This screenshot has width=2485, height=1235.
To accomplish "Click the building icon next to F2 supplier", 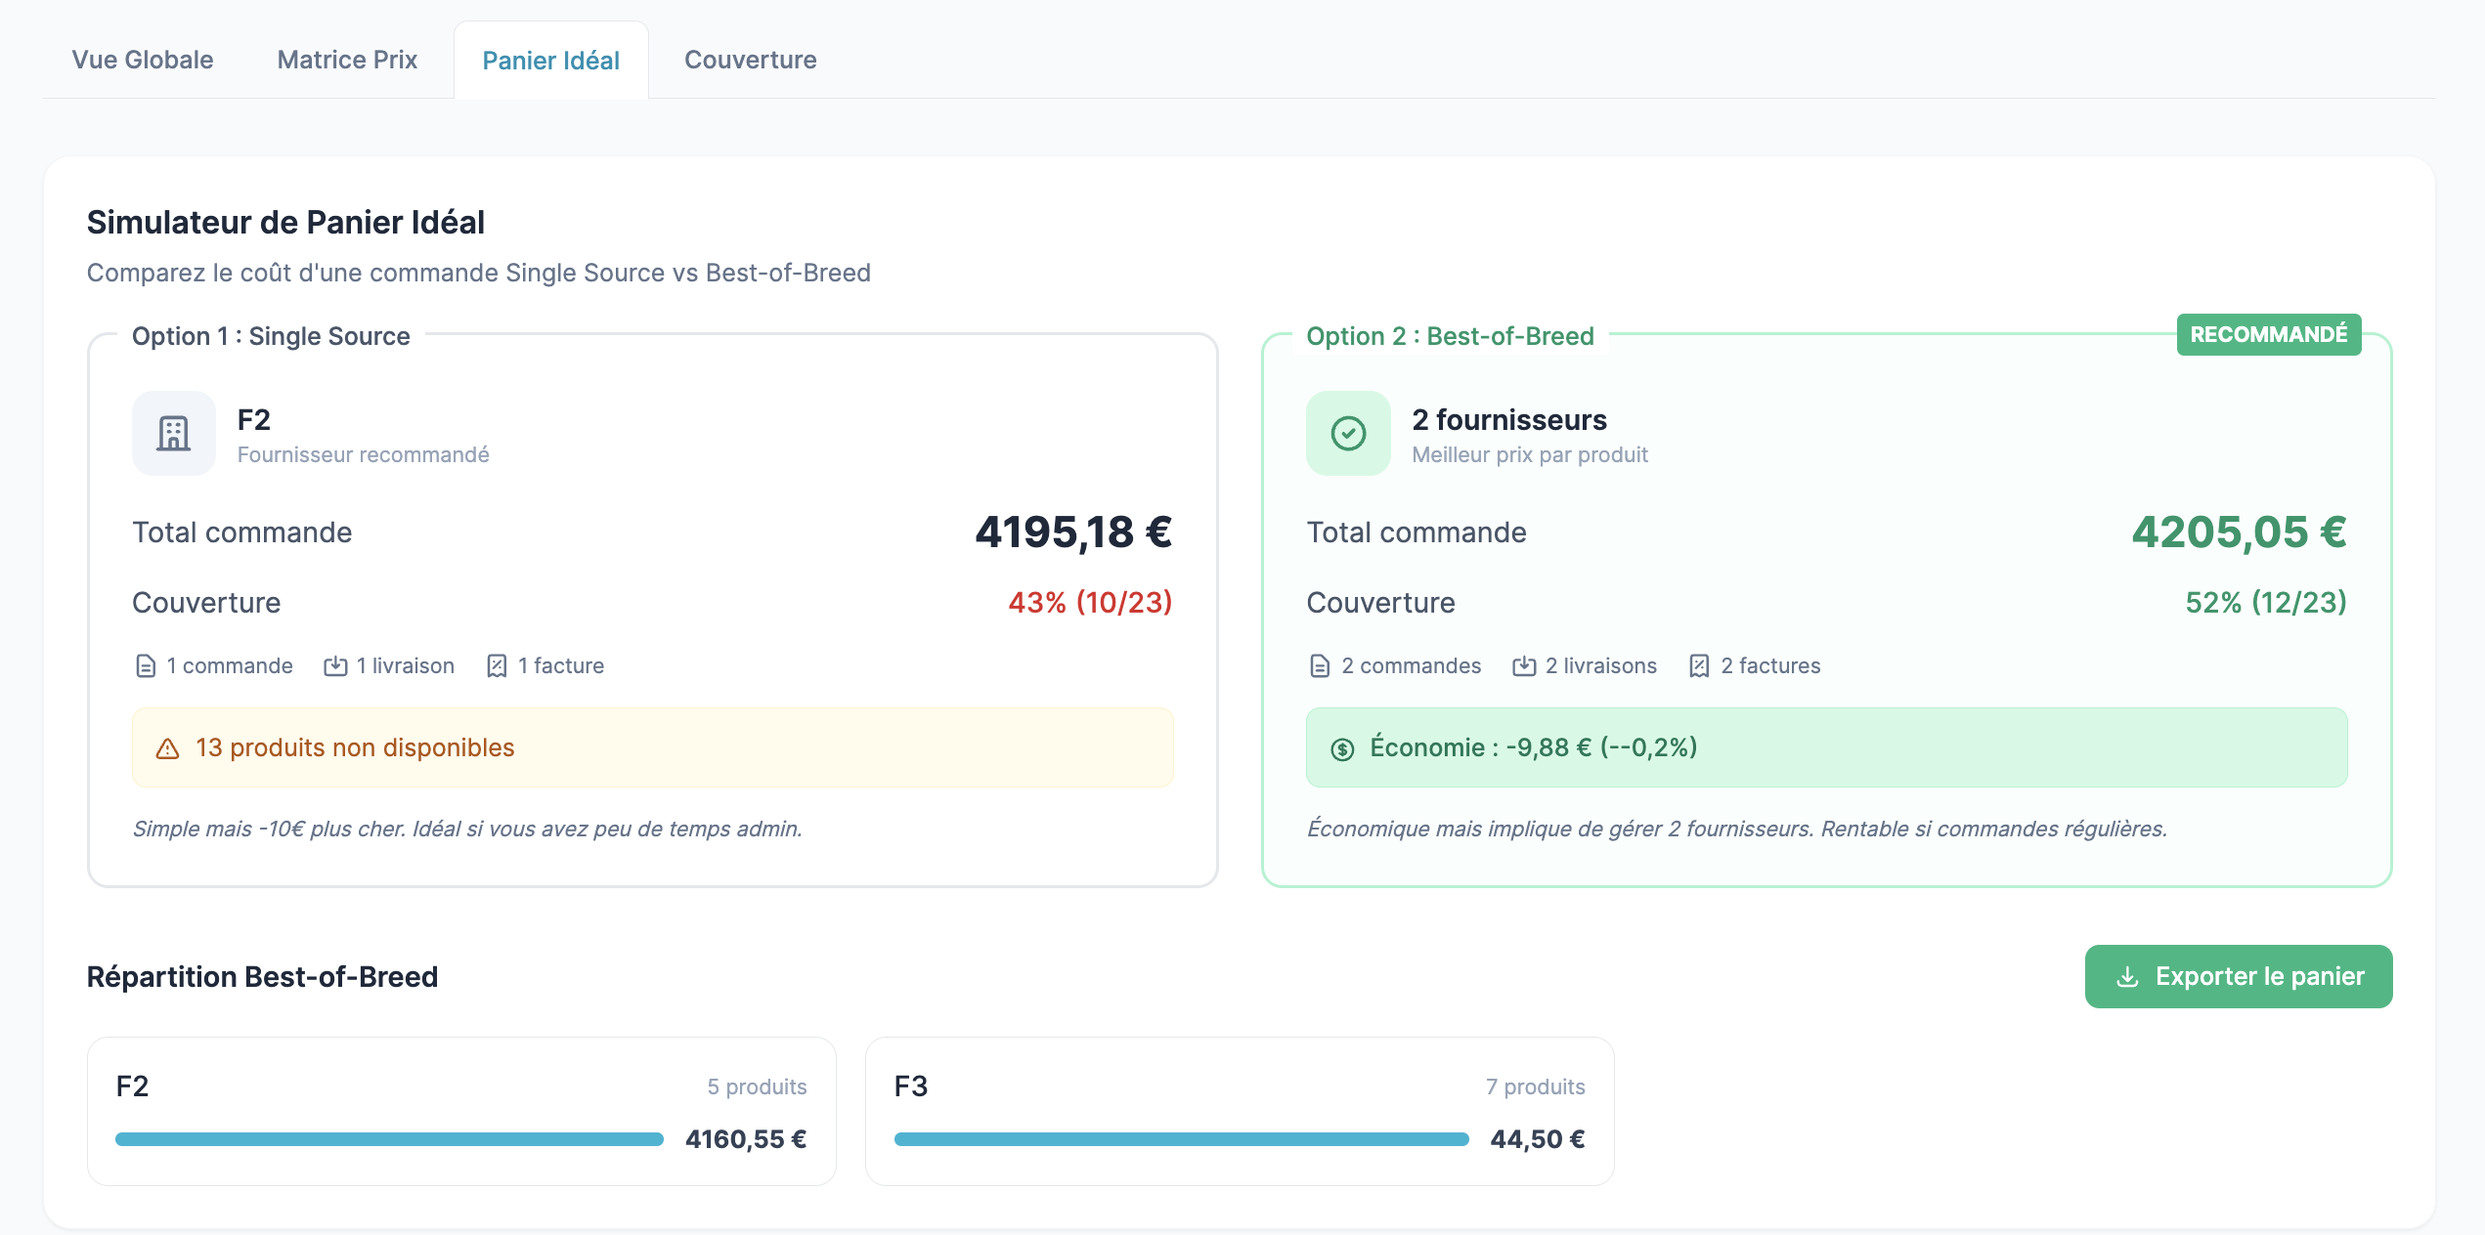I will tap(173, 433).
